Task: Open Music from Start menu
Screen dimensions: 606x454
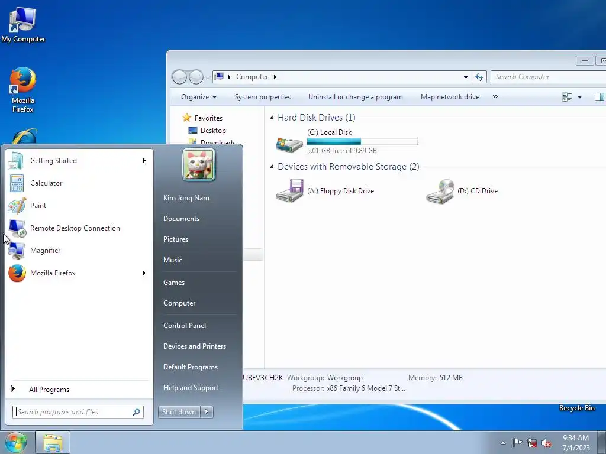Action: click(173, 260)
